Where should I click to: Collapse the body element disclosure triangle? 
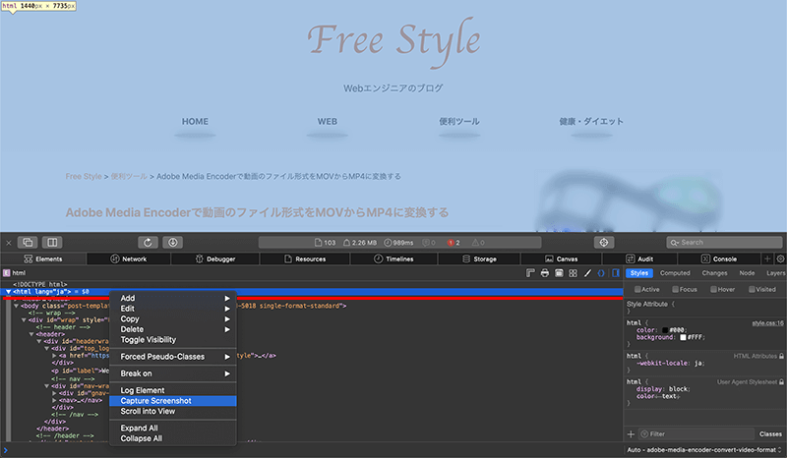click(16, 306)
